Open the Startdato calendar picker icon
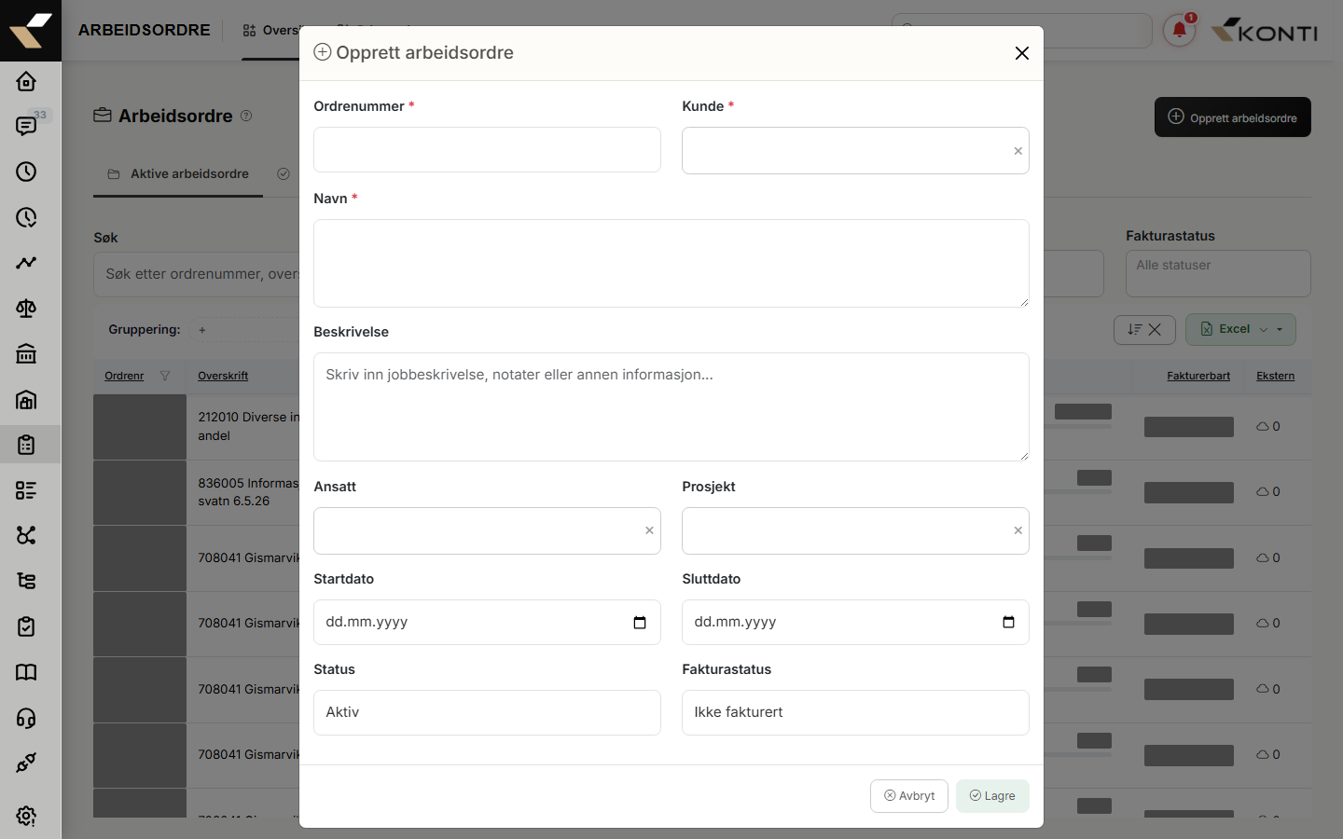This screenshot has width=1343, height=839. (x=640, y=623)
